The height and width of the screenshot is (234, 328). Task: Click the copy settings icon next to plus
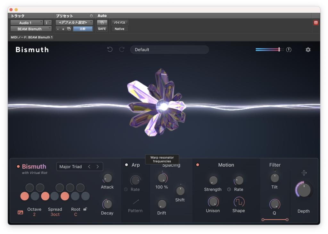click(69, 29)
